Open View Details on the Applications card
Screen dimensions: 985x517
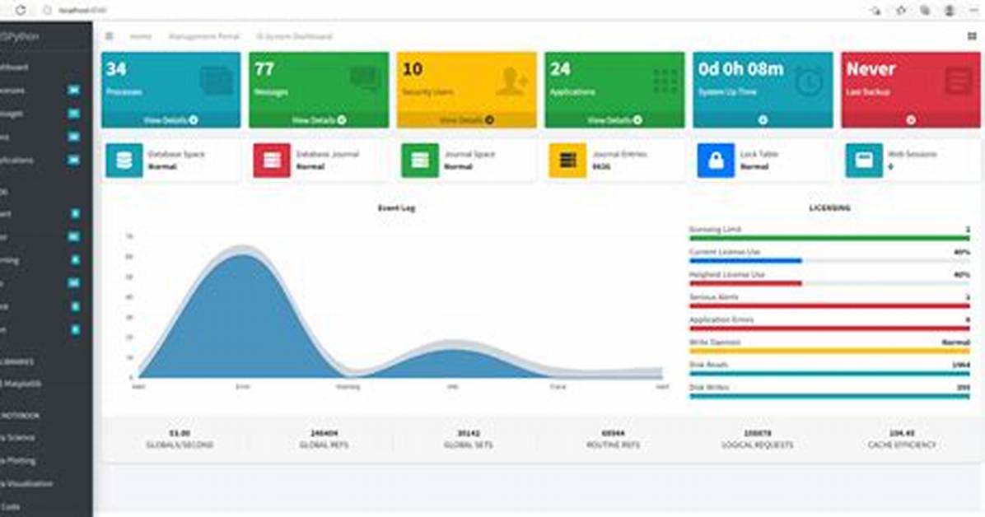(615, 120)
